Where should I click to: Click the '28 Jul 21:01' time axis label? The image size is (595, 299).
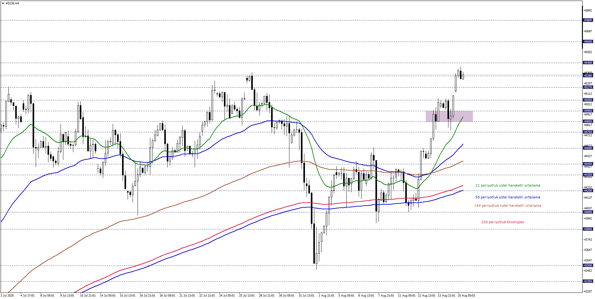coord(267,296)
